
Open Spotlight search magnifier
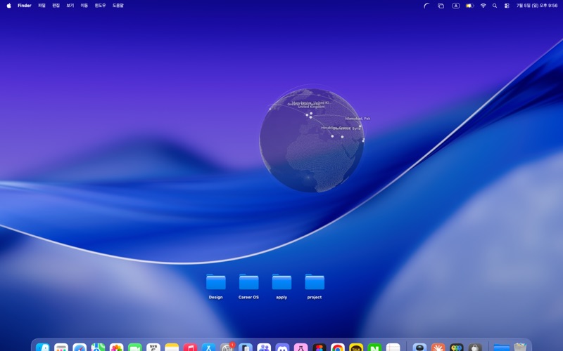(495, 6)
